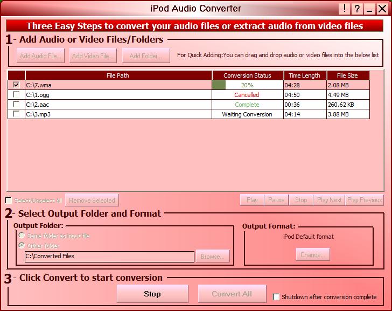Click the 20% conversion progress bar
The height and width of the screenshot is (311, 392).
click(x=248, y=85)
